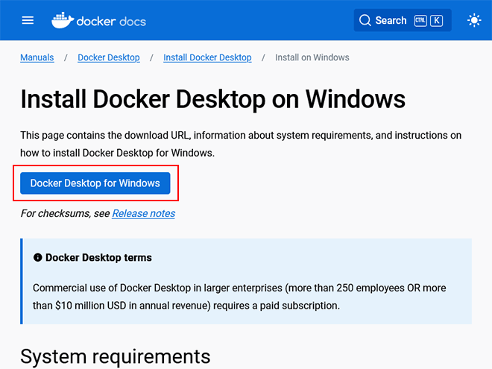This screenshot has height=369, width=492.
Task: Click the K key badge in search
Action: [x=436, y=21]
